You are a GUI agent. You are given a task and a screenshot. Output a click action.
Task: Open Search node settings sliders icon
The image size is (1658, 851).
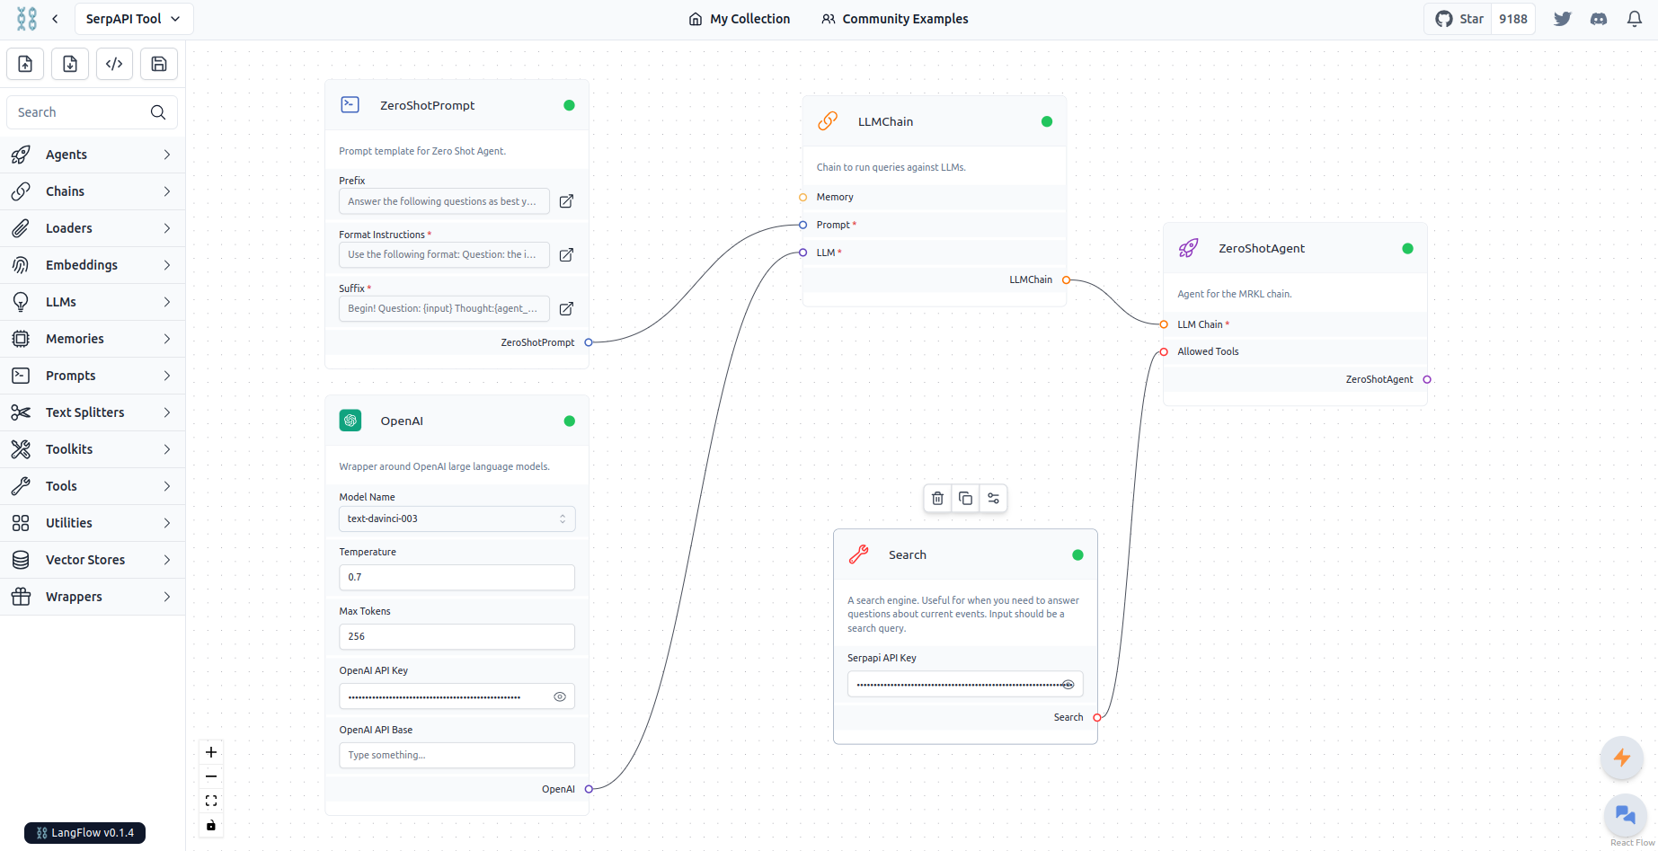(x=993, y=499)
